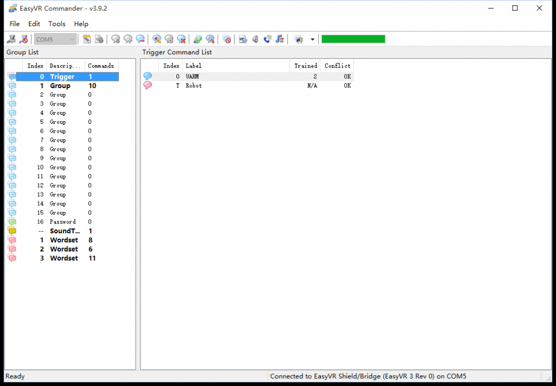Click the Dial Tone telephone icon
Viewport: 556px width, 386px height.
click(x=268, y=39)
